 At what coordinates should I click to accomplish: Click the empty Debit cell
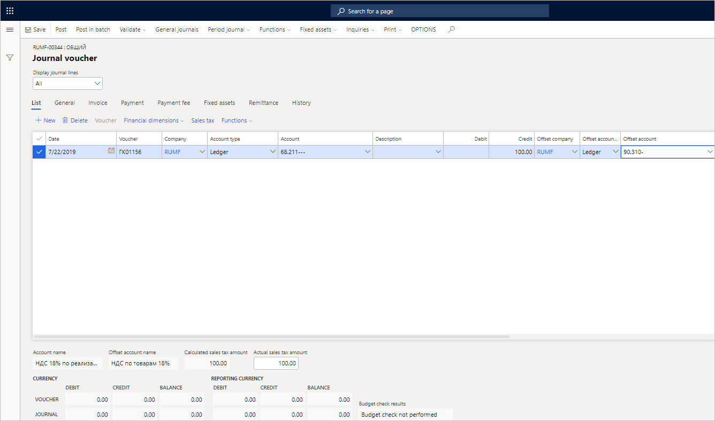pyautogui.click(x=466, y=152)
